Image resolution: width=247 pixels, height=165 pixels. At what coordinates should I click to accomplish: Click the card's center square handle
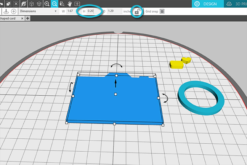pos(115,94)
